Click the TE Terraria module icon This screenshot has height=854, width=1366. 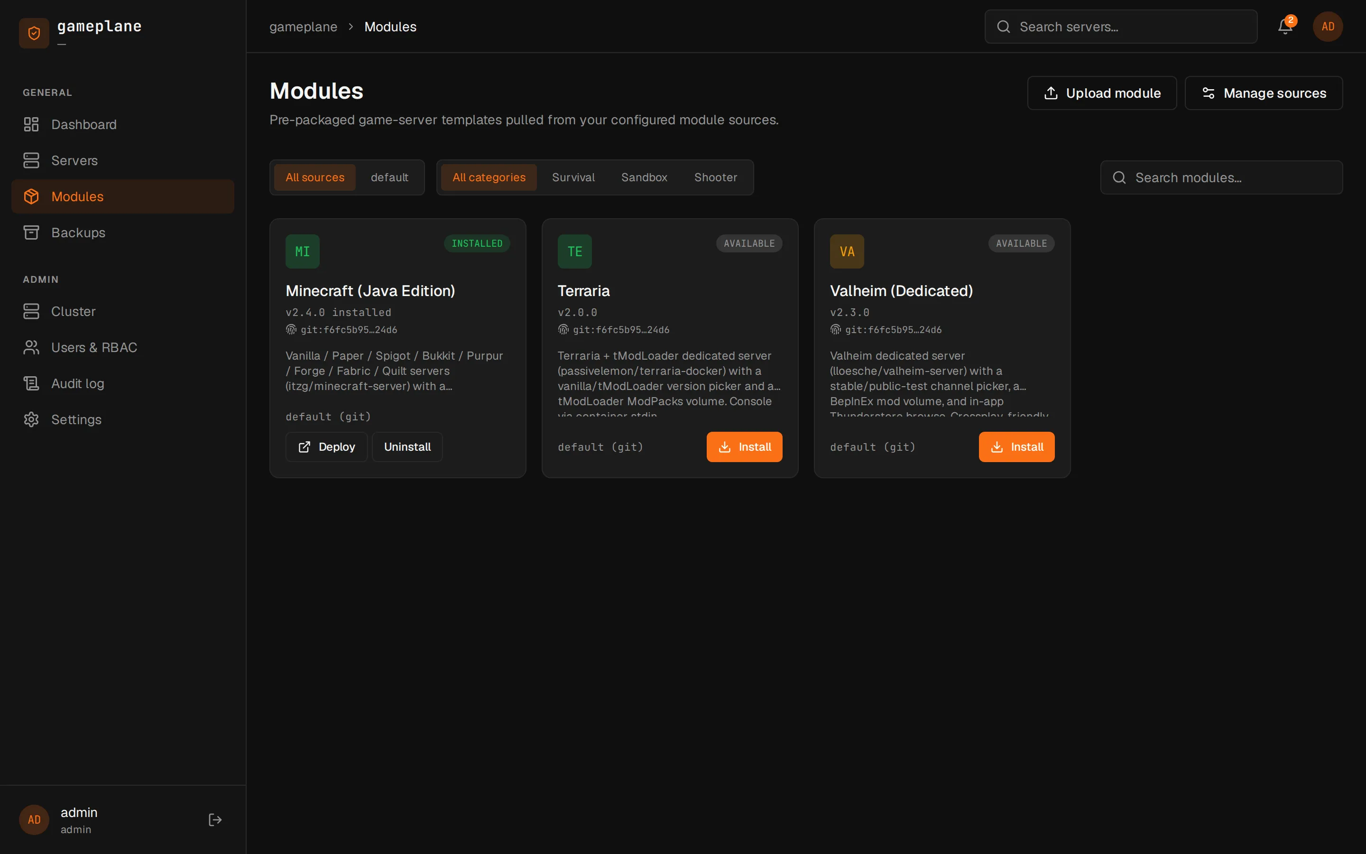pos(575,251)
